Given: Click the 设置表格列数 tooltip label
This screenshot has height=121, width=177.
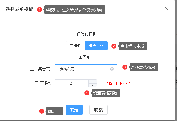Looking at the screenshot, I should click(106, 93).
